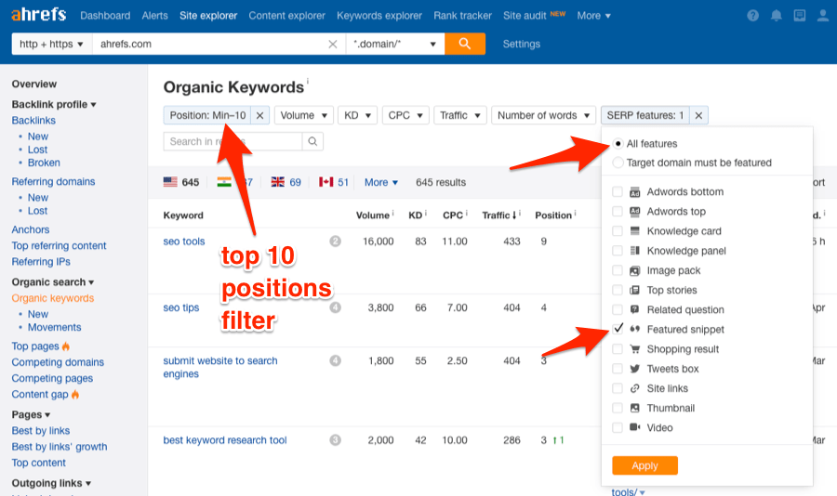Open the user account icon
837x496 pixels.
click(823, 16)
